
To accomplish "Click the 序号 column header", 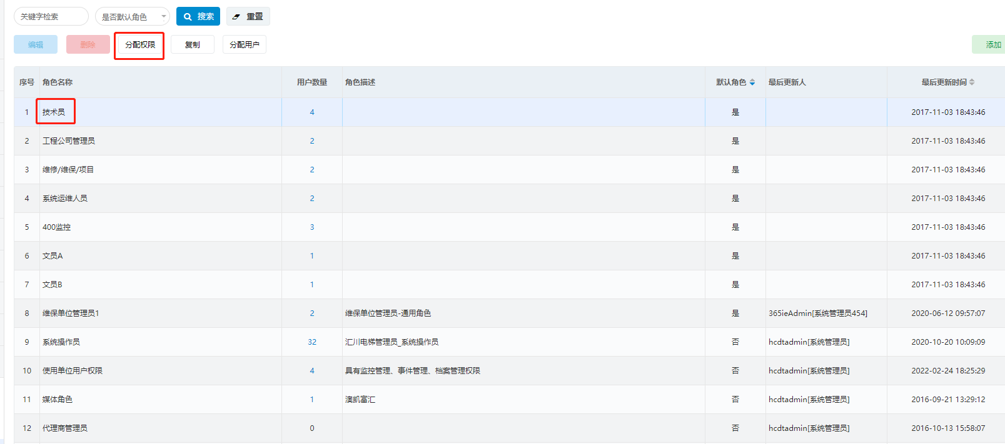I will pyautogui.click(x=27, y=82).
